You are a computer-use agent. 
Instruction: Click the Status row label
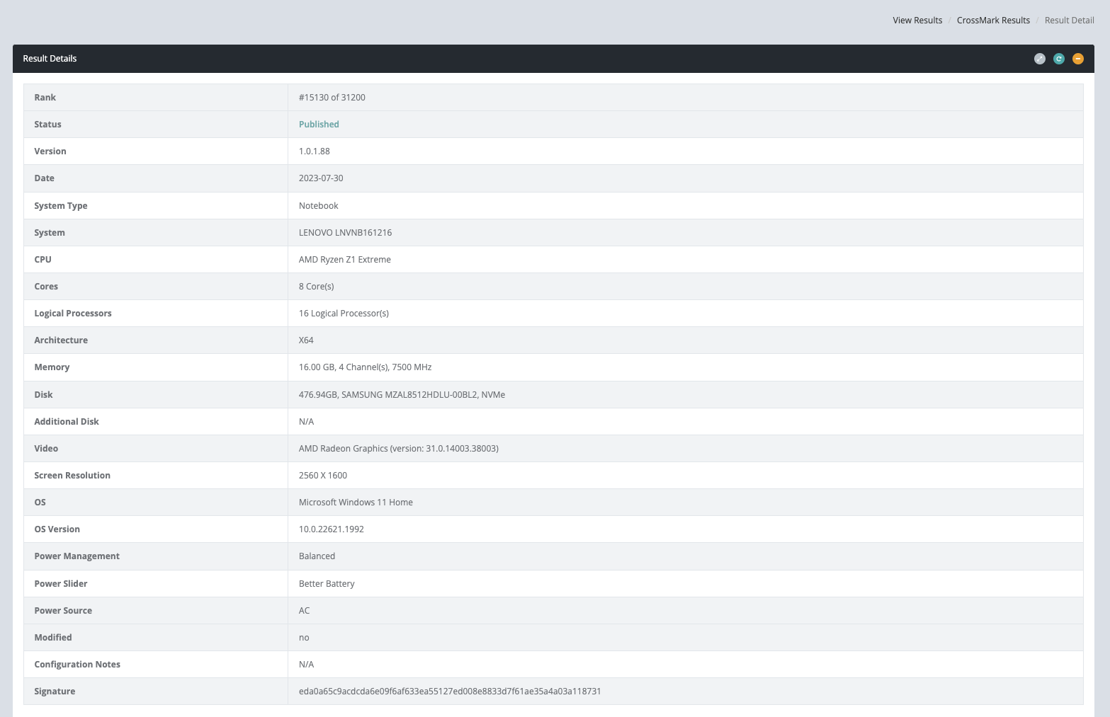click(47, 125)
